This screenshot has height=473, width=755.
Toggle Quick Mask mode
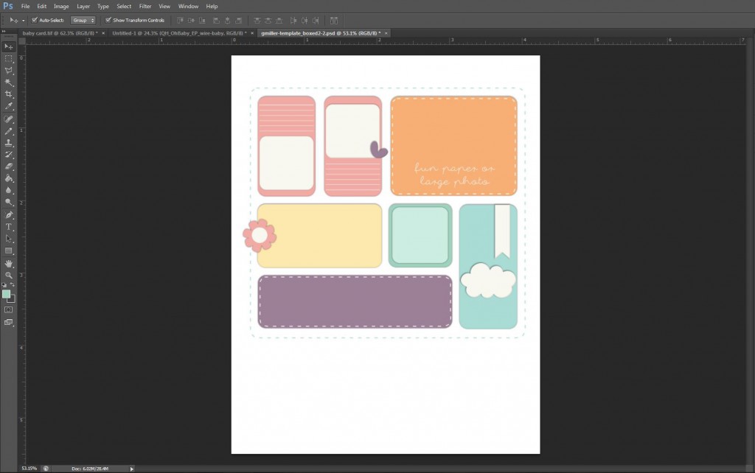pyautogui.click(x=9, y=310)
